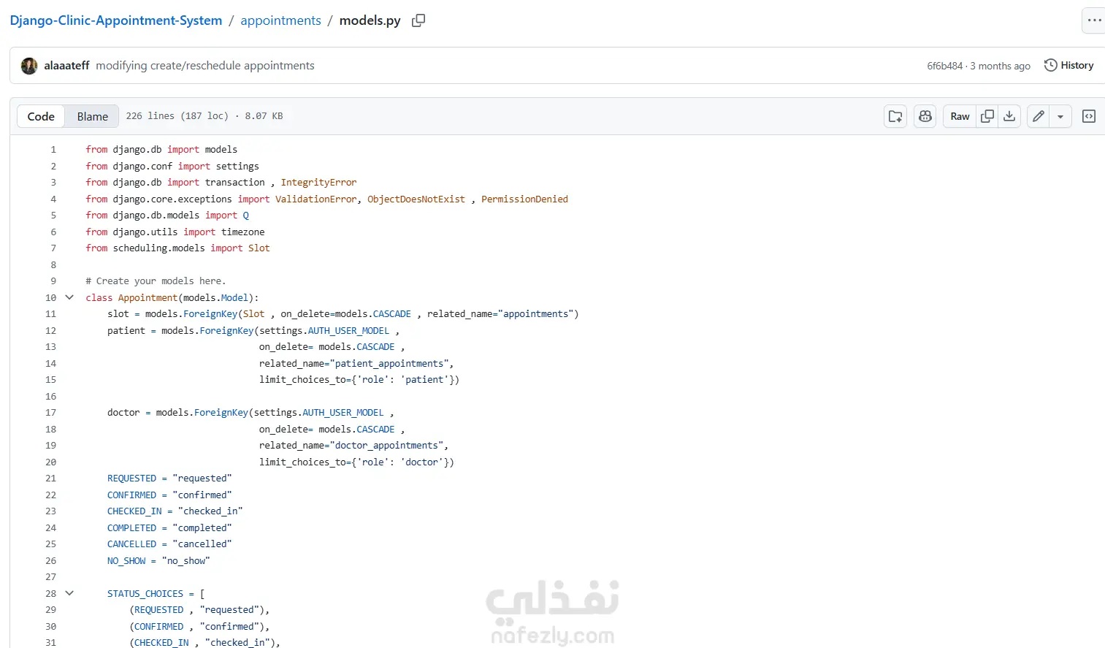
Task: Collapse the STATUS_CHOICES block at line 28
Action: (69, 593)
